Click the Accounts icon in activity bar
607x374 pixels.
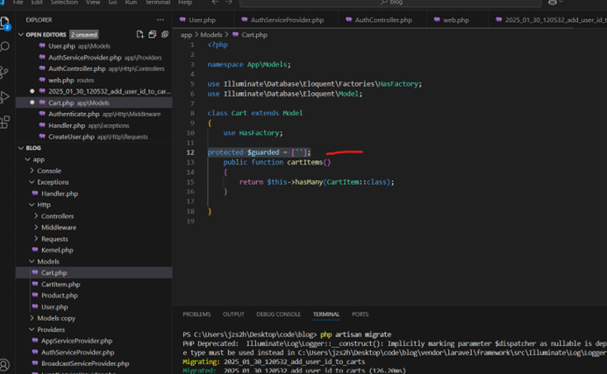point(6,364)
